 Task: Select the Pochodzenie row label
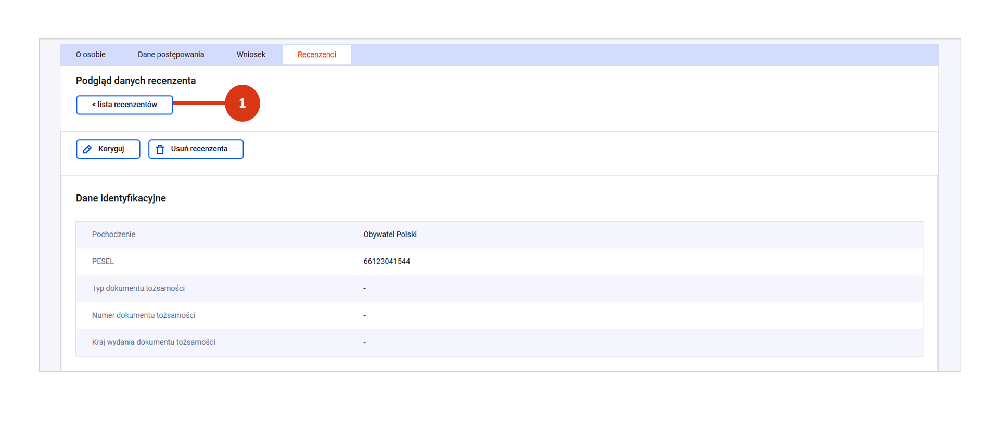pos(113,235)
